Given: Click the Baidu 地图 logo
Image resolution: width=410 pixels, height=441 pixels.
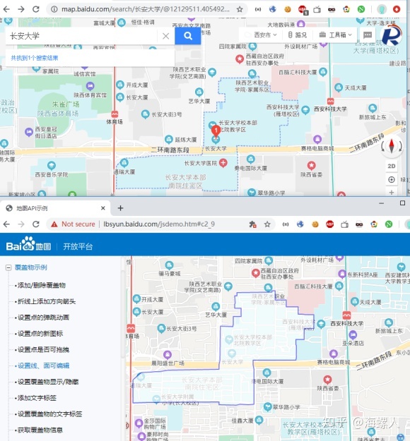Looking at the screenshot, I should tap(28, 244).
